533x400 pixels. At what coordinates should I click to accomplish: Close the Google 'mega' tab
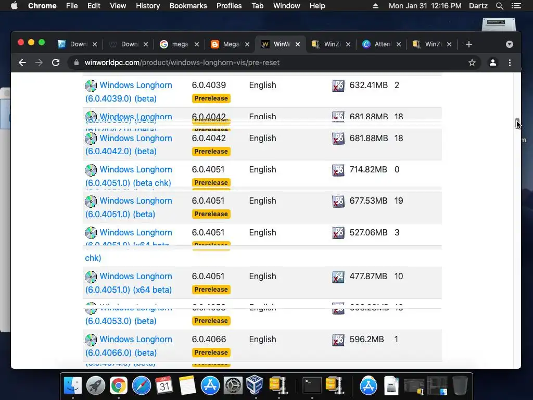(196, 44)
